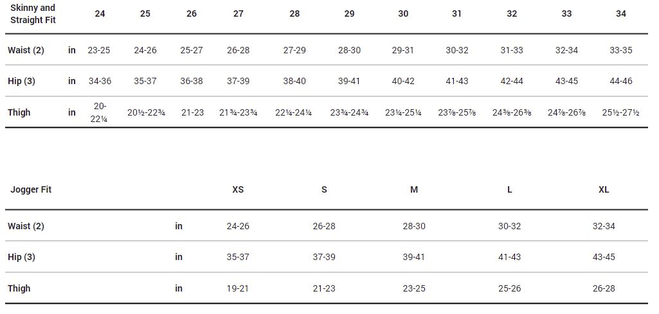Click the 34-36 hip measurement cell
The image size is (659, 314).
(x=100, y=82)
